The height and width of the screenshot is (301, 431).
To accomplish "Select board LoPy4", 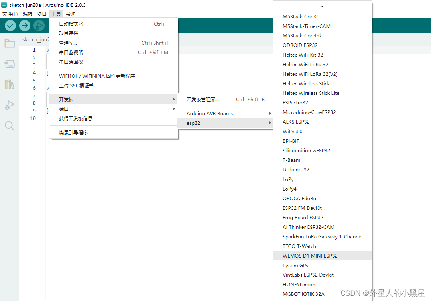I will coord(323,189).
